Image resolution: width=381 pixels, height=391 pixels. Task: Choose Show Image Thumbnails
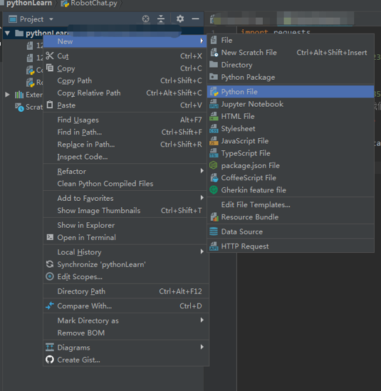point(99,211)
